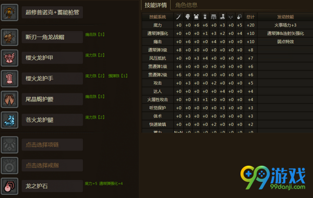Select the pink gauntlet arms icon

click(9, 78)
